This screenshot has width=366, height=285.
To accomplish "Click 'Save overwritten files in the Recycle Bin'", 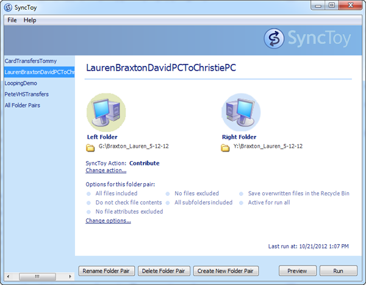I will click(x=298, y=193).
